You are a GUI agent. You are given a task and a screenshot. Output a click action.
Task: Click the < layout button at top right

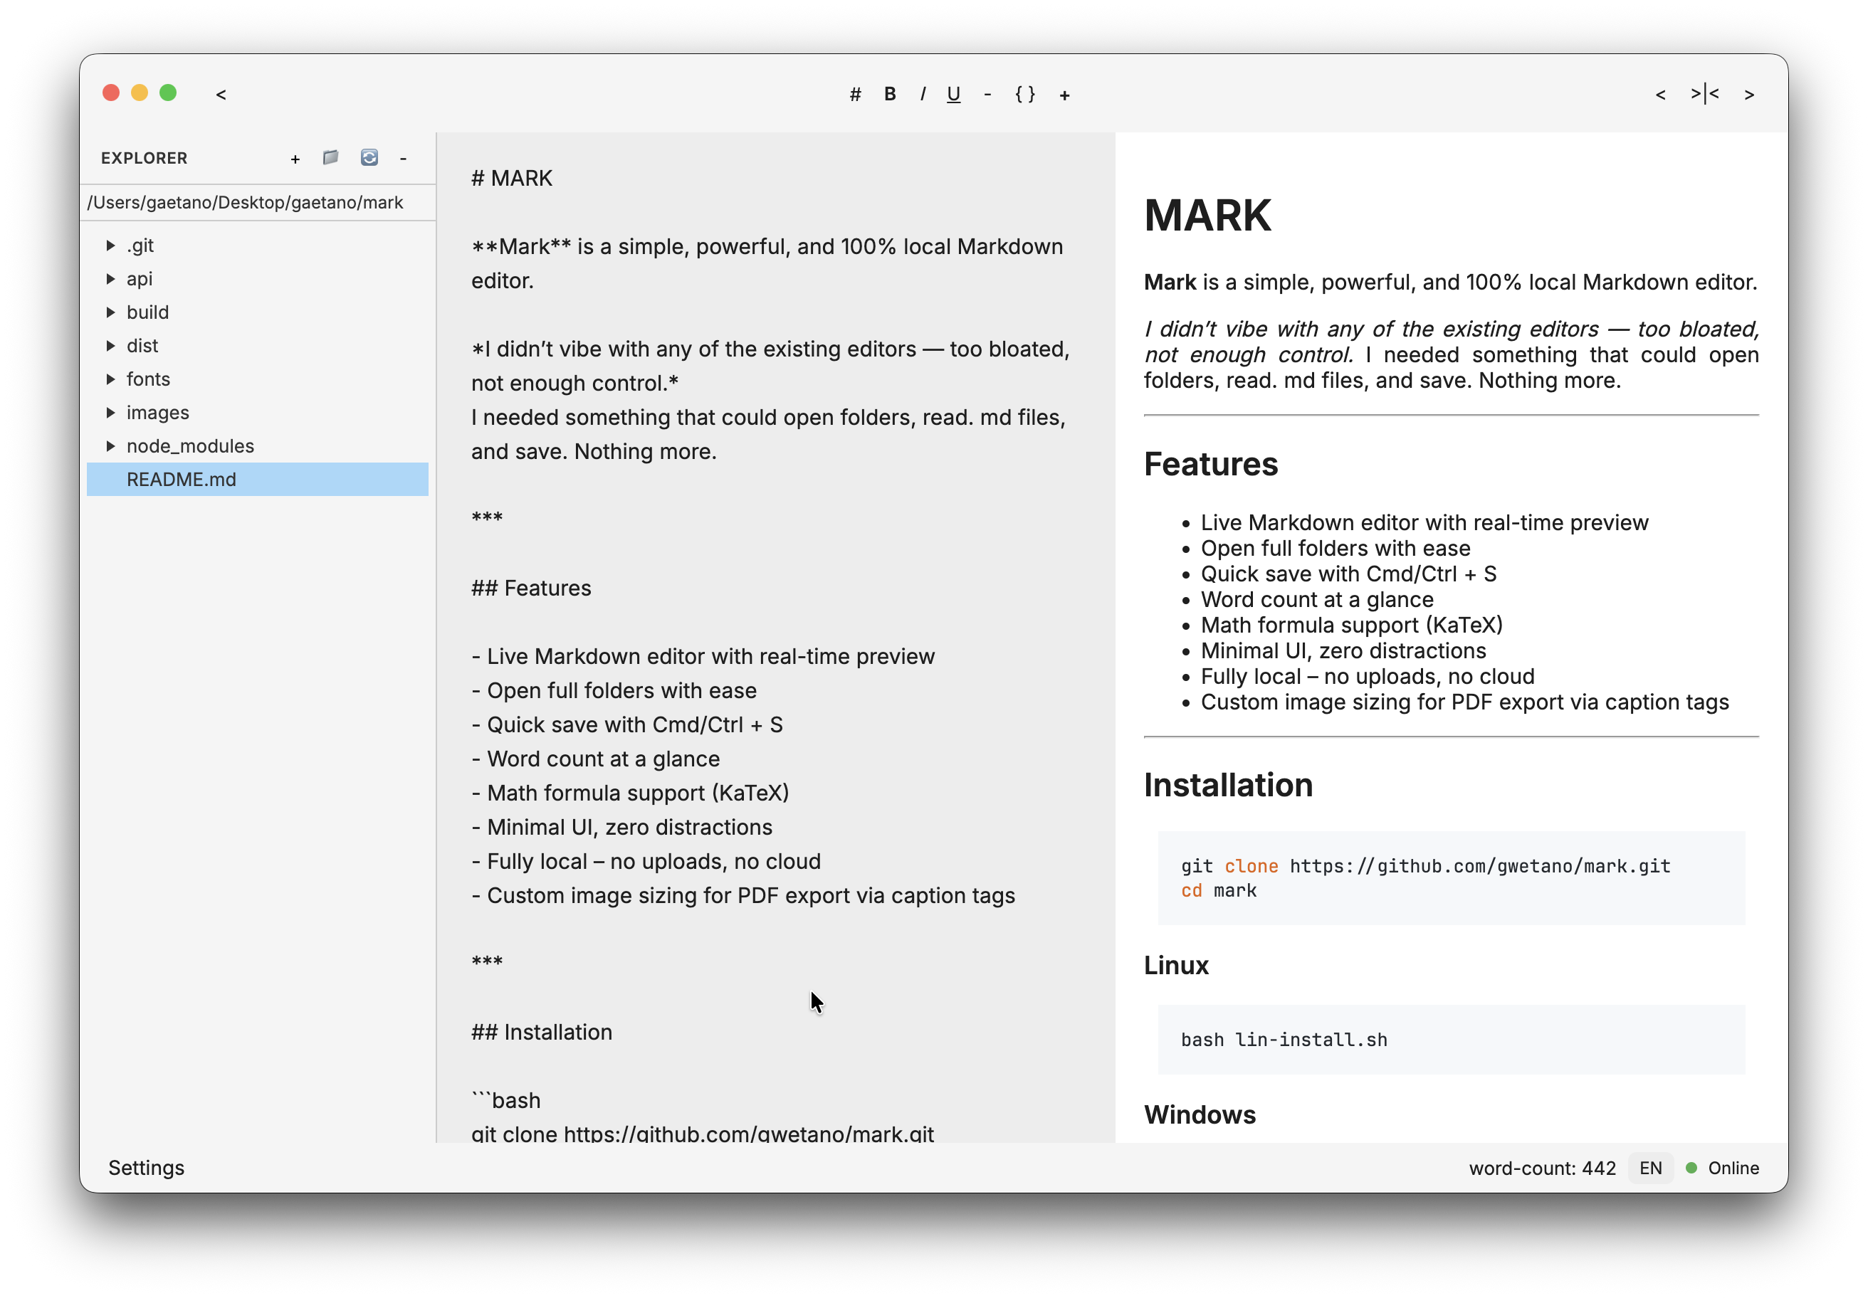pyautogui.click(x=1661, y=95)
